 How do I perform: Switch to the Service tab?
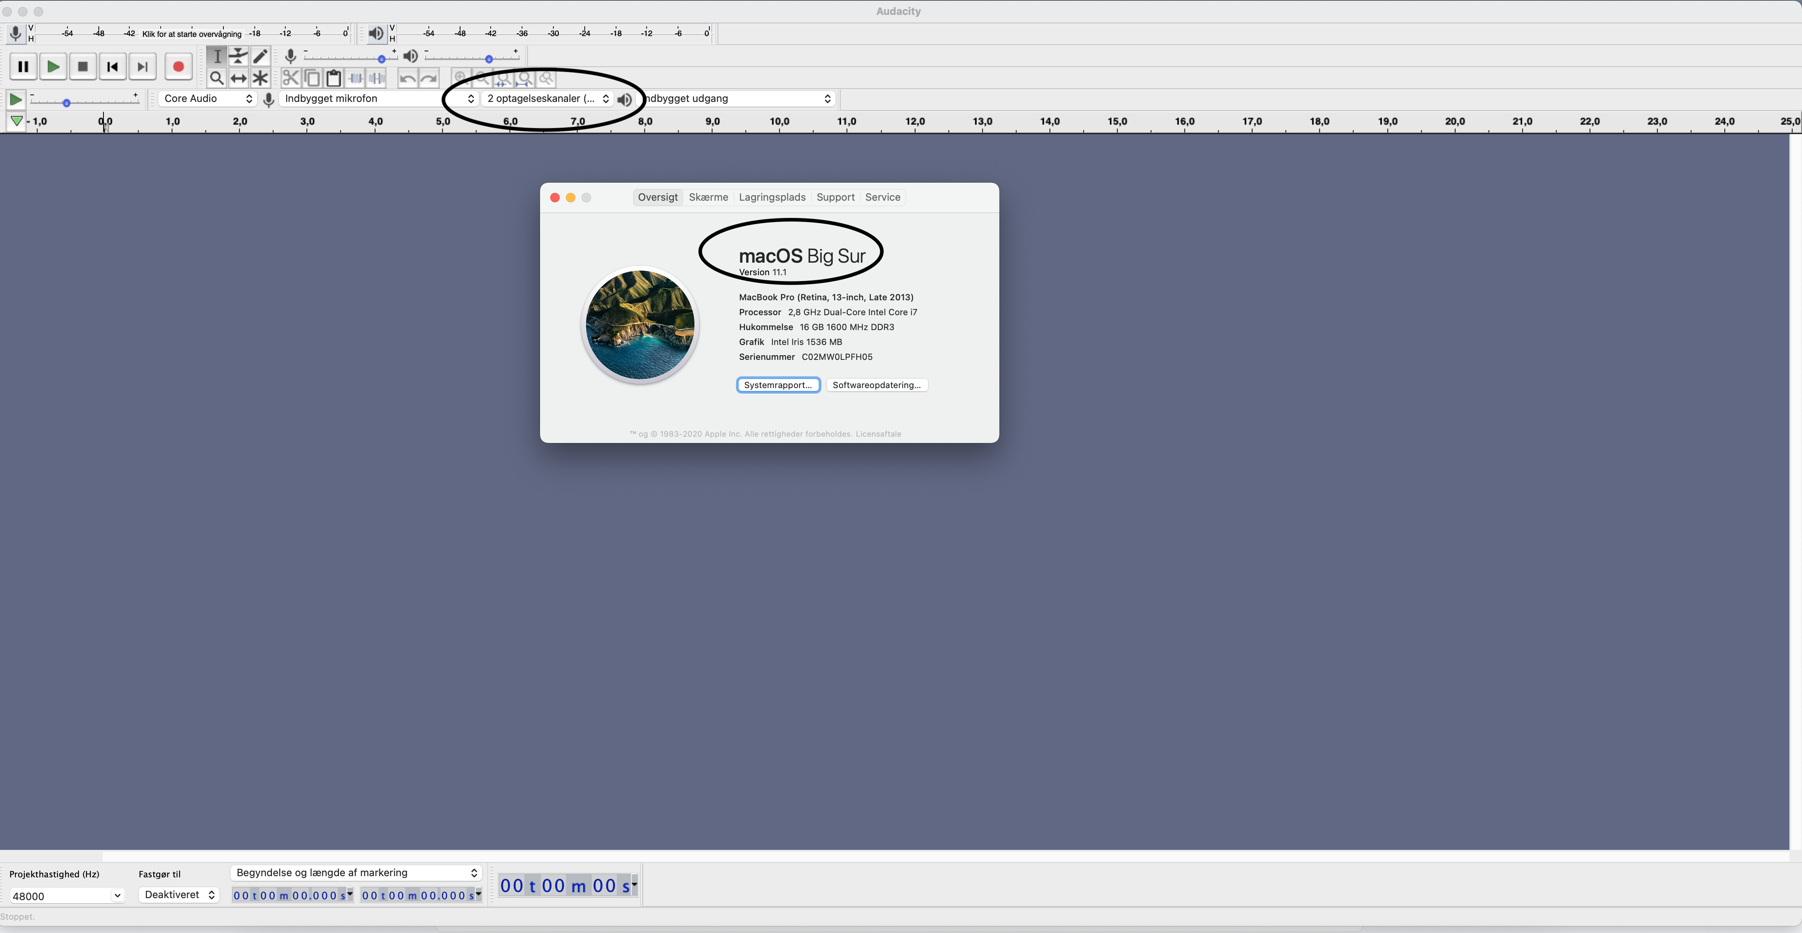click(x=882, y=197)
